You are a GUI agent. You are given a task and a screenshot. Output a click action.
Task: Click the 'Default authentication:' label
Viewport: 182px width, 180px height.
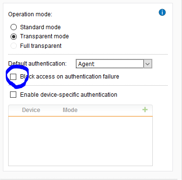pyautogui.click(x=37, y=64)
